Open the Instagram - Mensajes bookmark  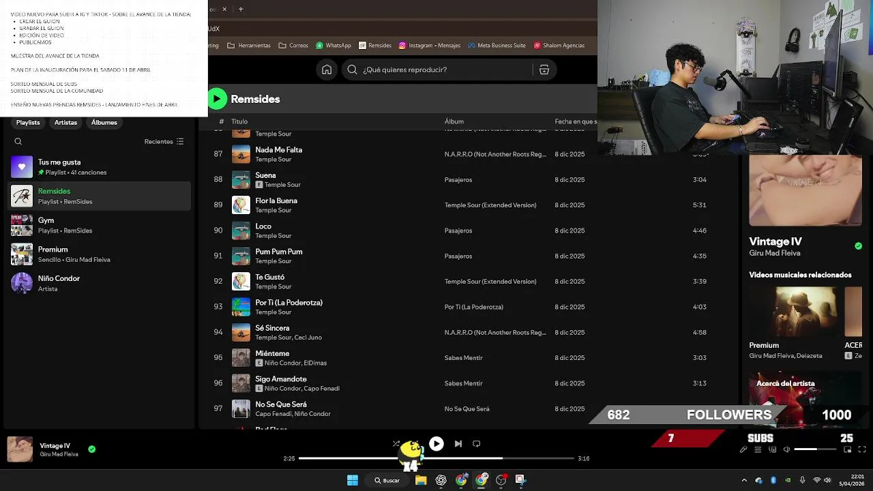pyautogui.click(x=430, y=46)
